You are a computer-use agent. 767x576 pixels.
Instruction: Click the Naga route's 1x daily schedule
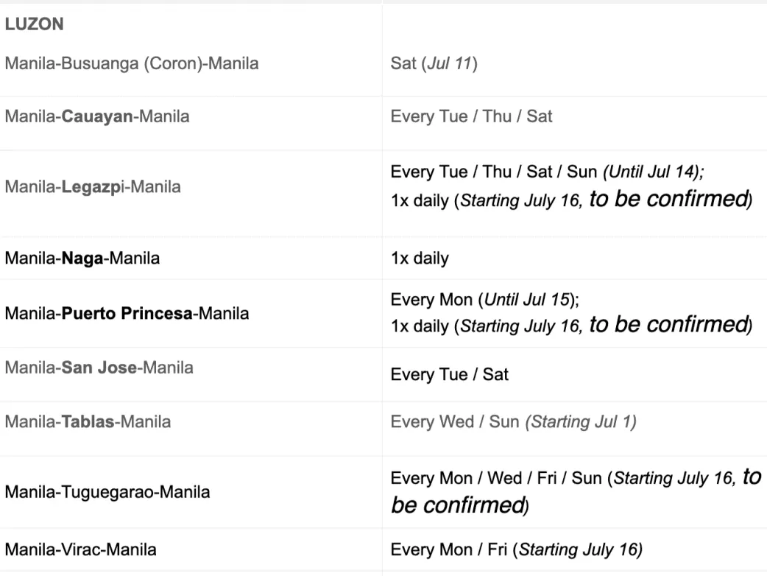pos(420,259)
